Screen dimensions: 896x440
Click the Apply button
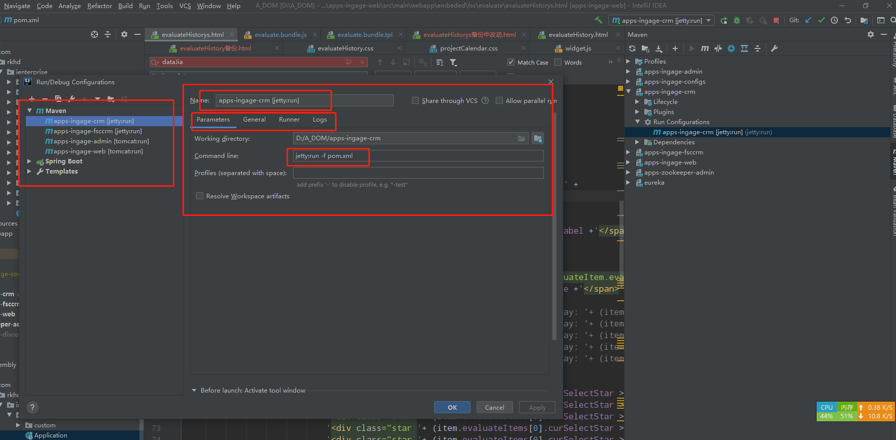tap(537, 408)
